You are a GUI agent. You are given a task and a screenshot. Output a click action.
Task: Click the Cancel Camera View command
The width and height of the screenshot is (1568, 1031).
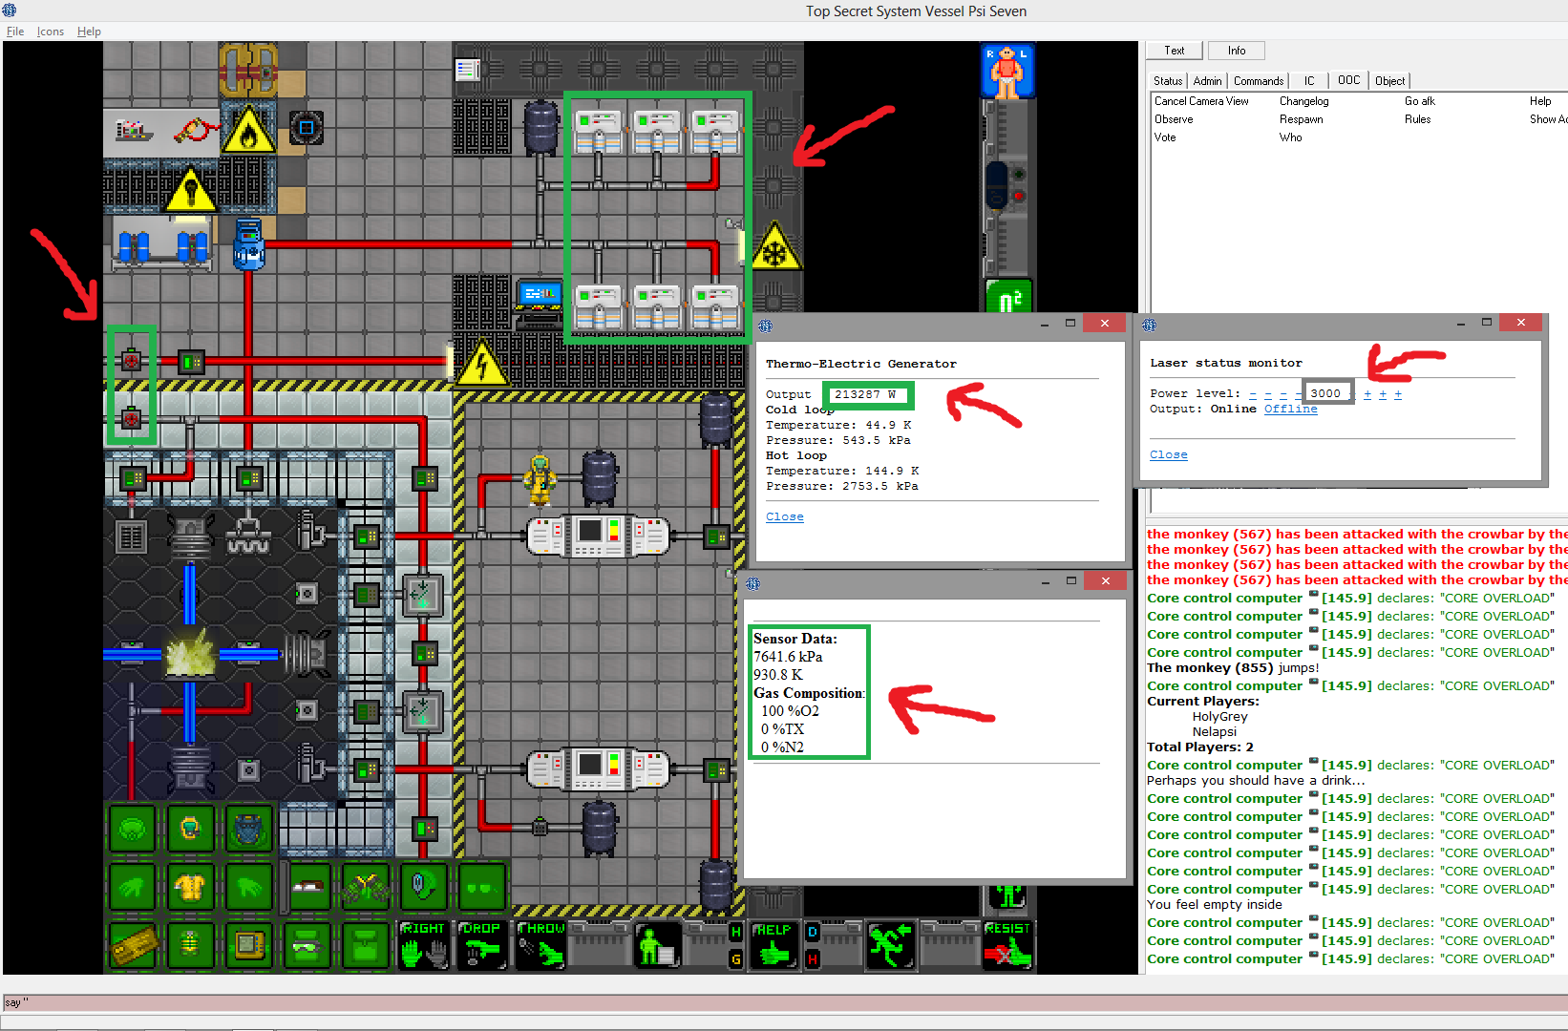(x=1201, y=101)
